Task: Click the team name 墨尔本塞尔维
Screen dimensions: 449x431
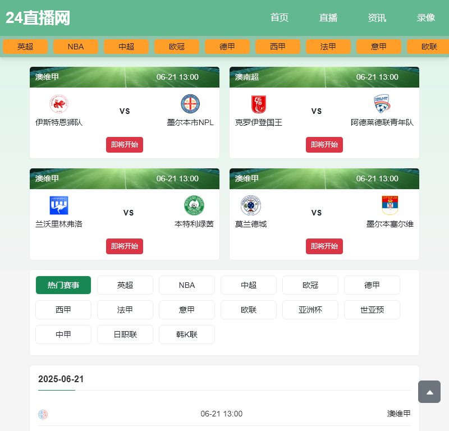Action: (x=390, y=224)
